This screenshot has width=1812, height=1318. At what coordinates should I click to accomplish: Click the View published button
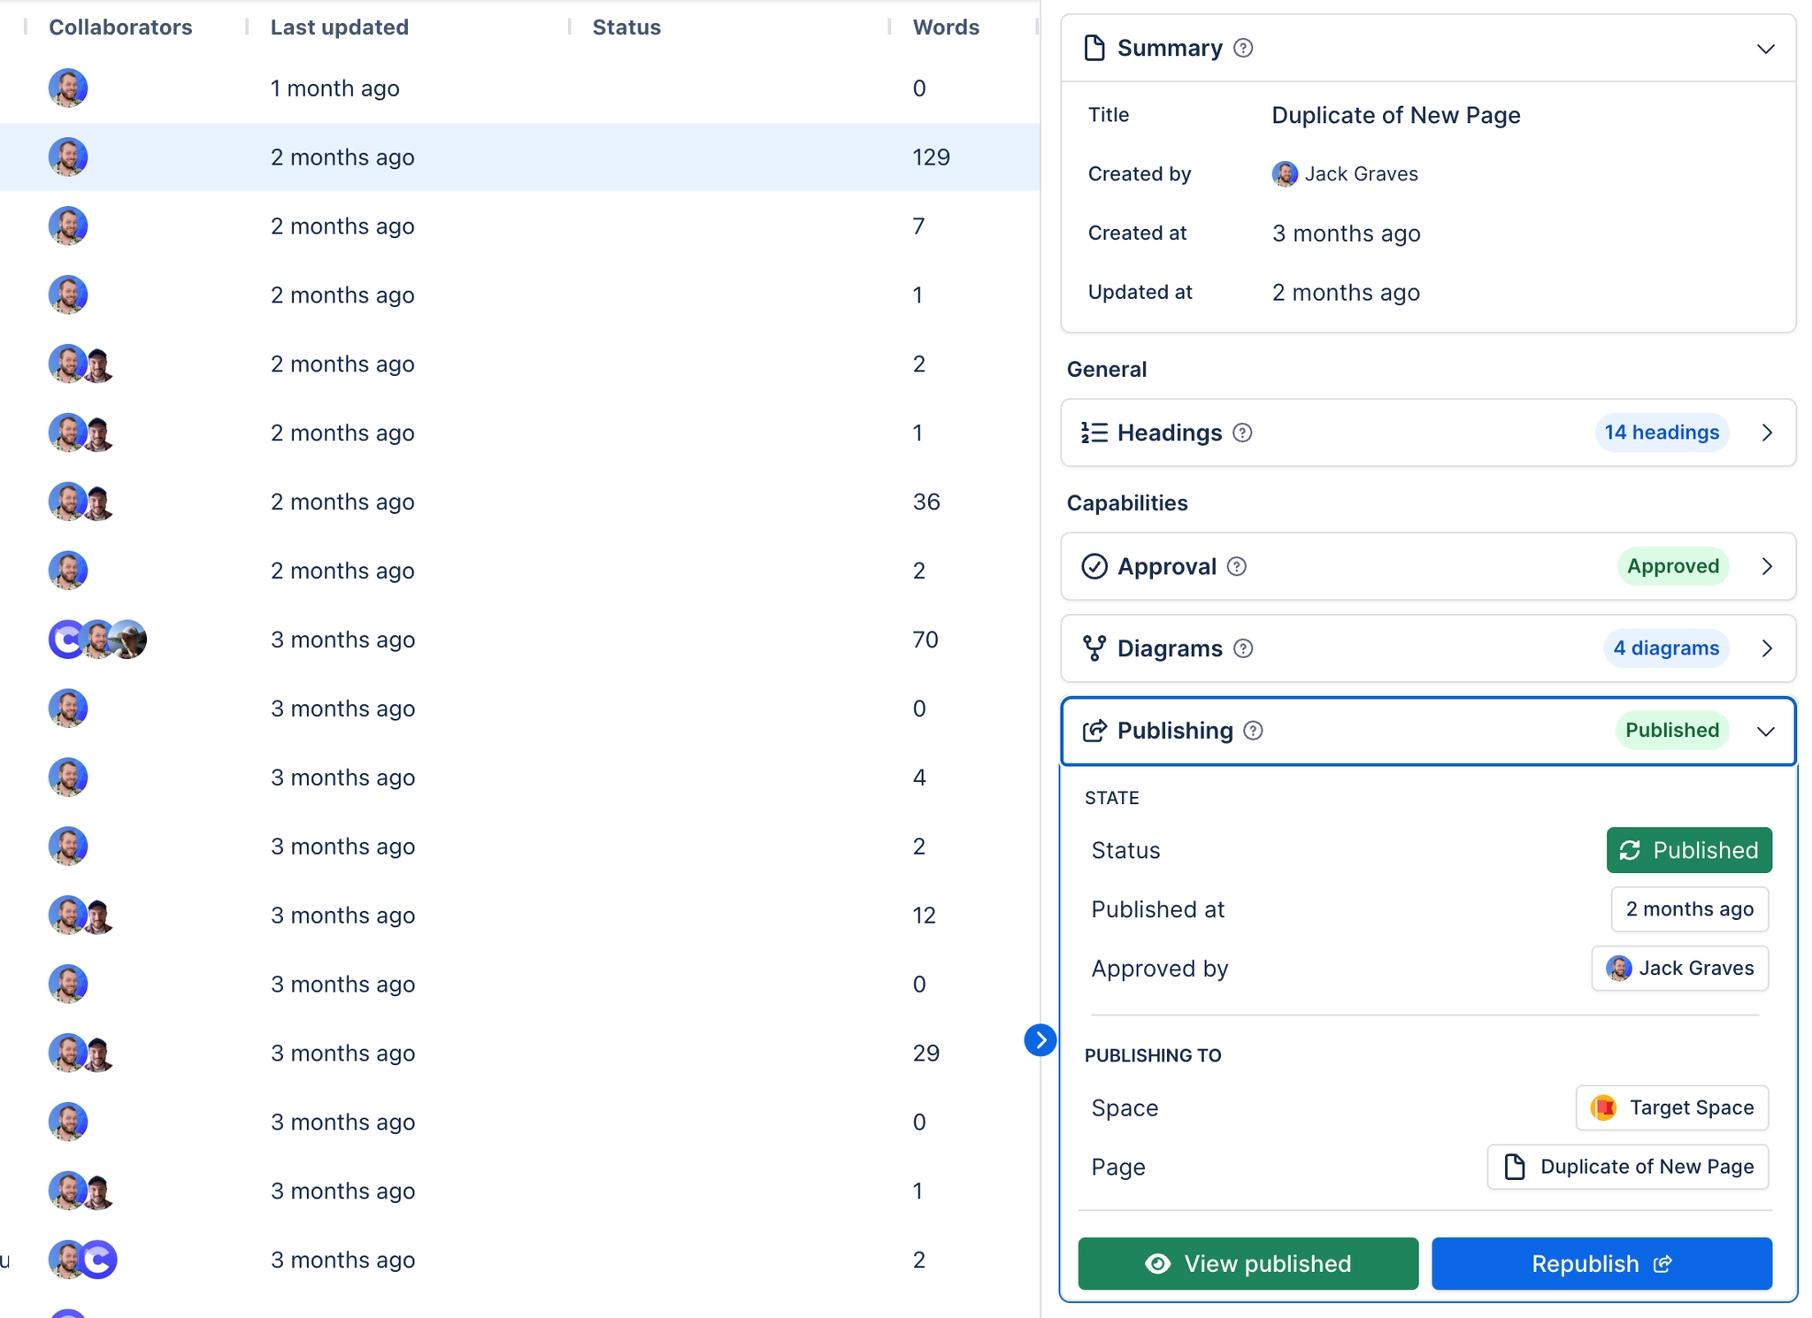1247,1263
